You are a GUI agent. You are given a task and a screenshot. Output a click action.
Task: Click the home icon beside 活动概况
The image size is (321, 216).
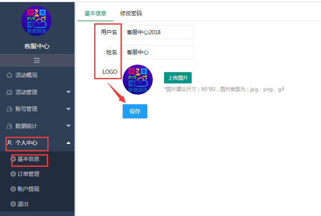pyautogui.click(x=10, y=75)
